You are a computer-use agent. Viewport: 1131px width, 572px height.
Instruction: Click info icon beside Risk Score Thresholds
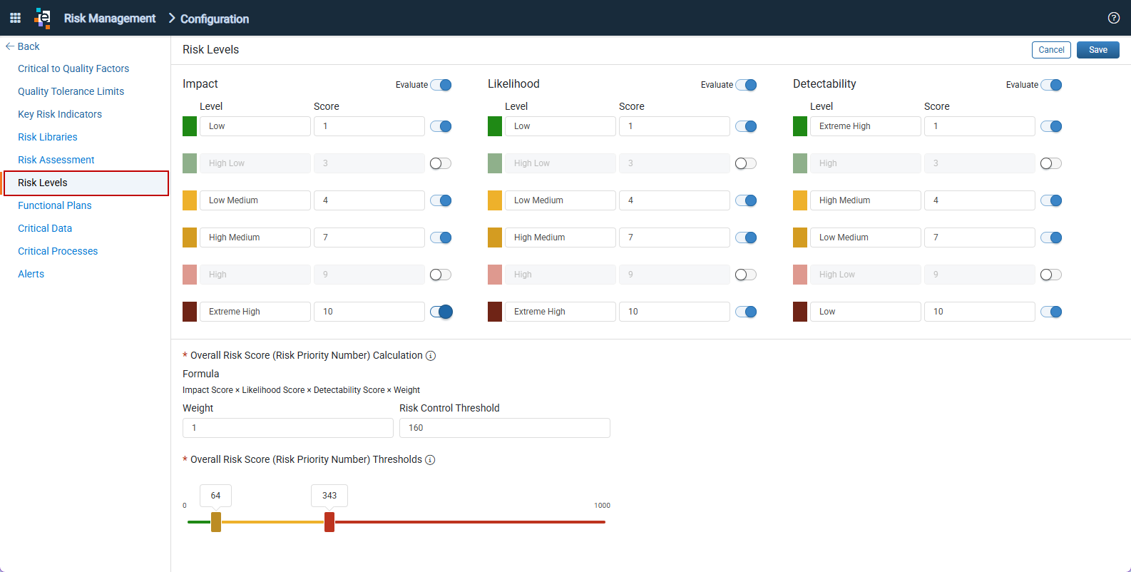tap(430, 460)
